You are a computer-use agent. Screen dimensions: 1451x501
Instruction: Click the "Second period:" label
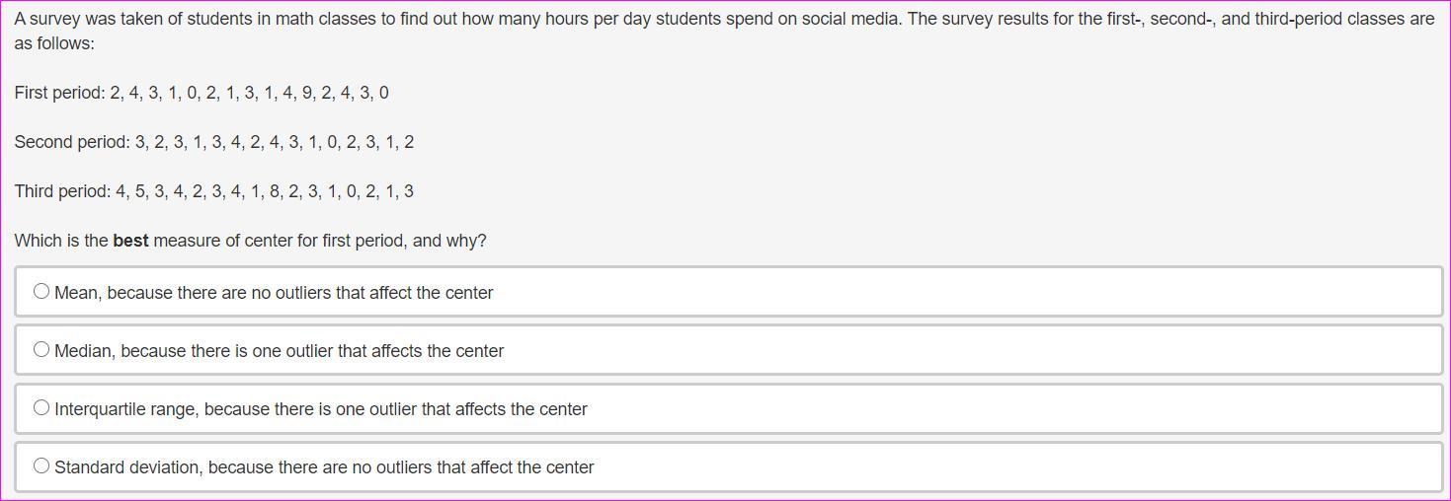click(x=71, y=142)
